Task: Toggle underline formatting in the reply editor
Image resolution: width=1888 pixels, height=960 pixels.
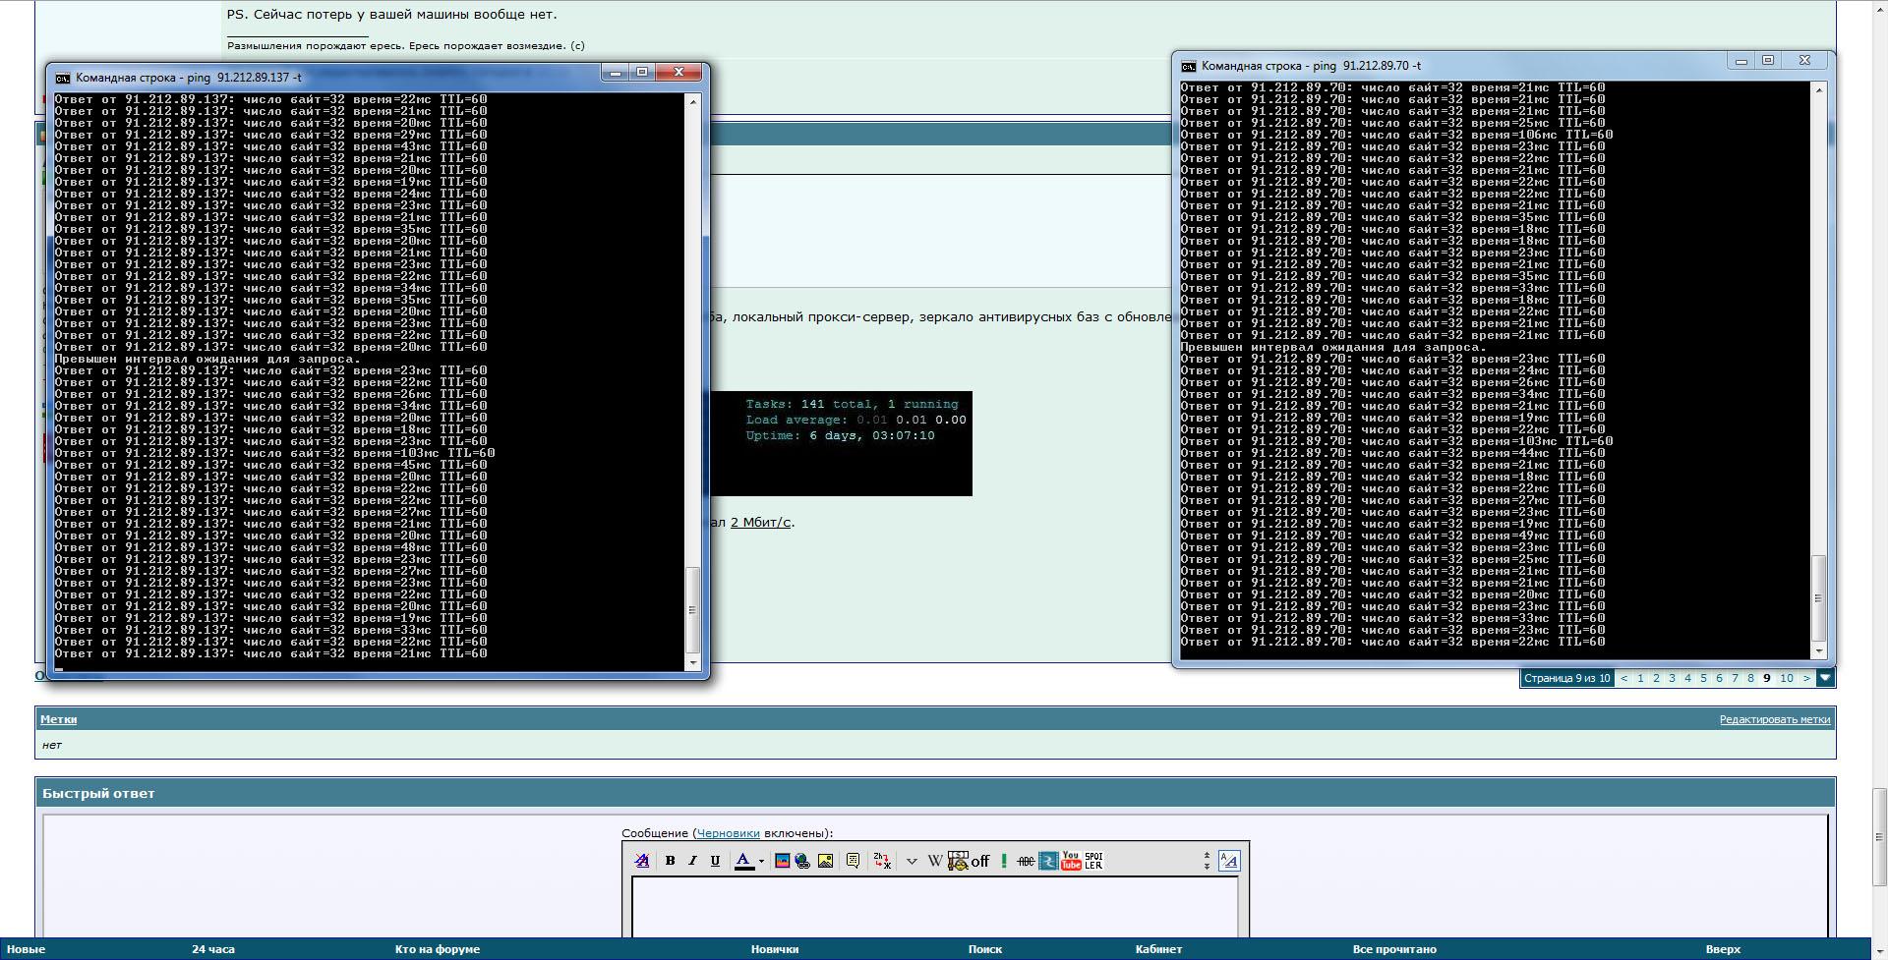Action: click(715, 861)
